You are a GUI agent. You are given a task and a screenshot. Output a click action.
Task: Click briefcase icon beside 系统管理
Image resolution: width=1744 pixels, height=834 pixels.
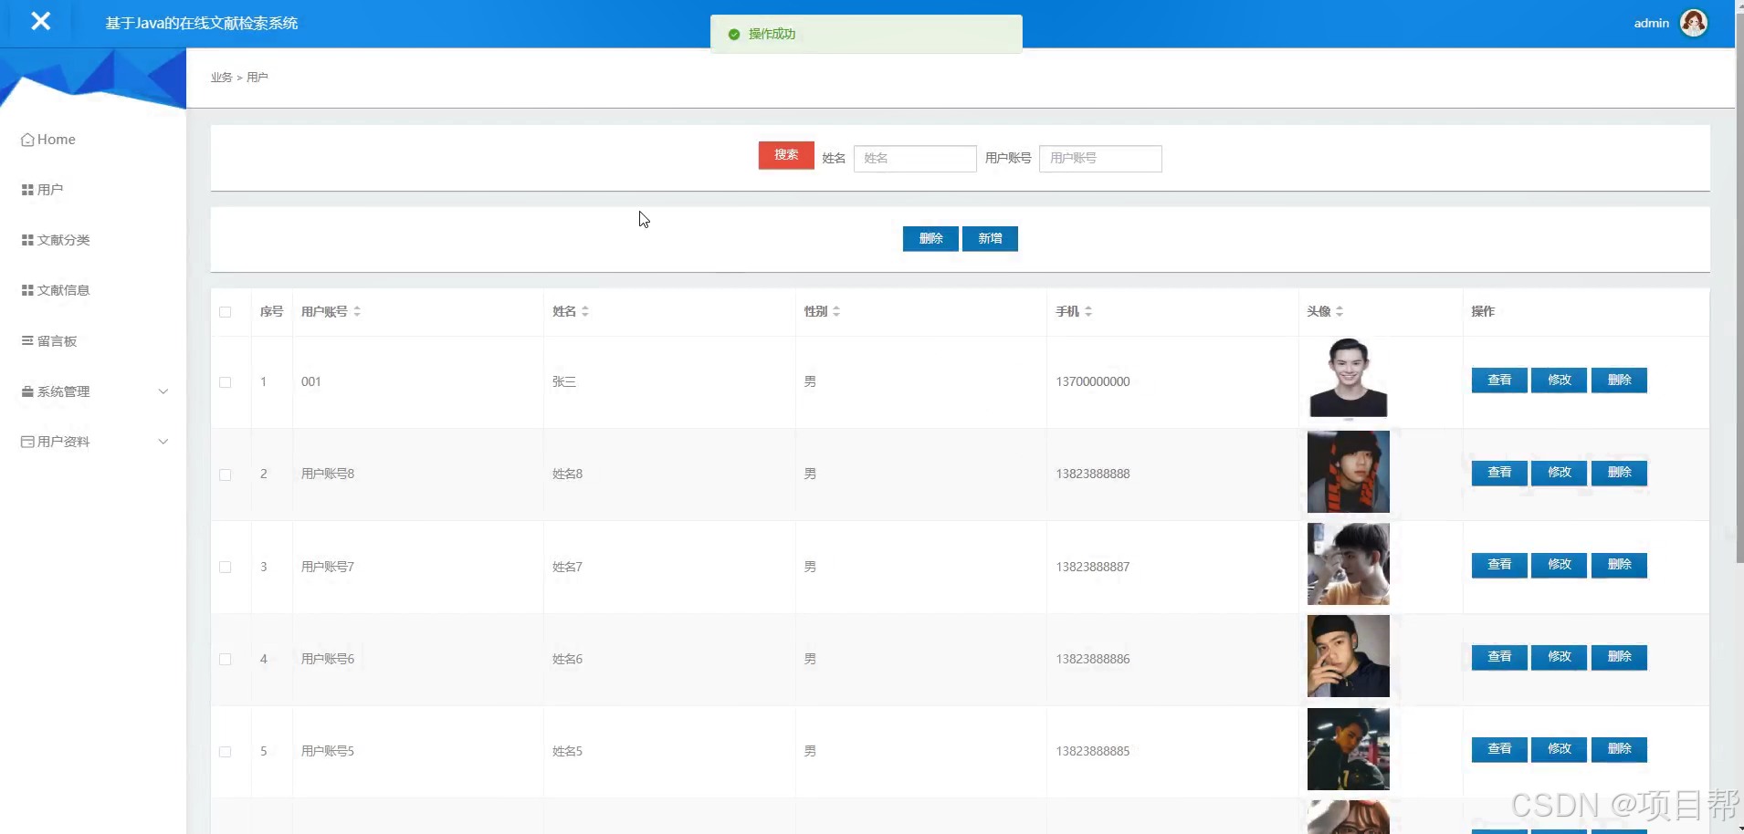coord(27,391)
